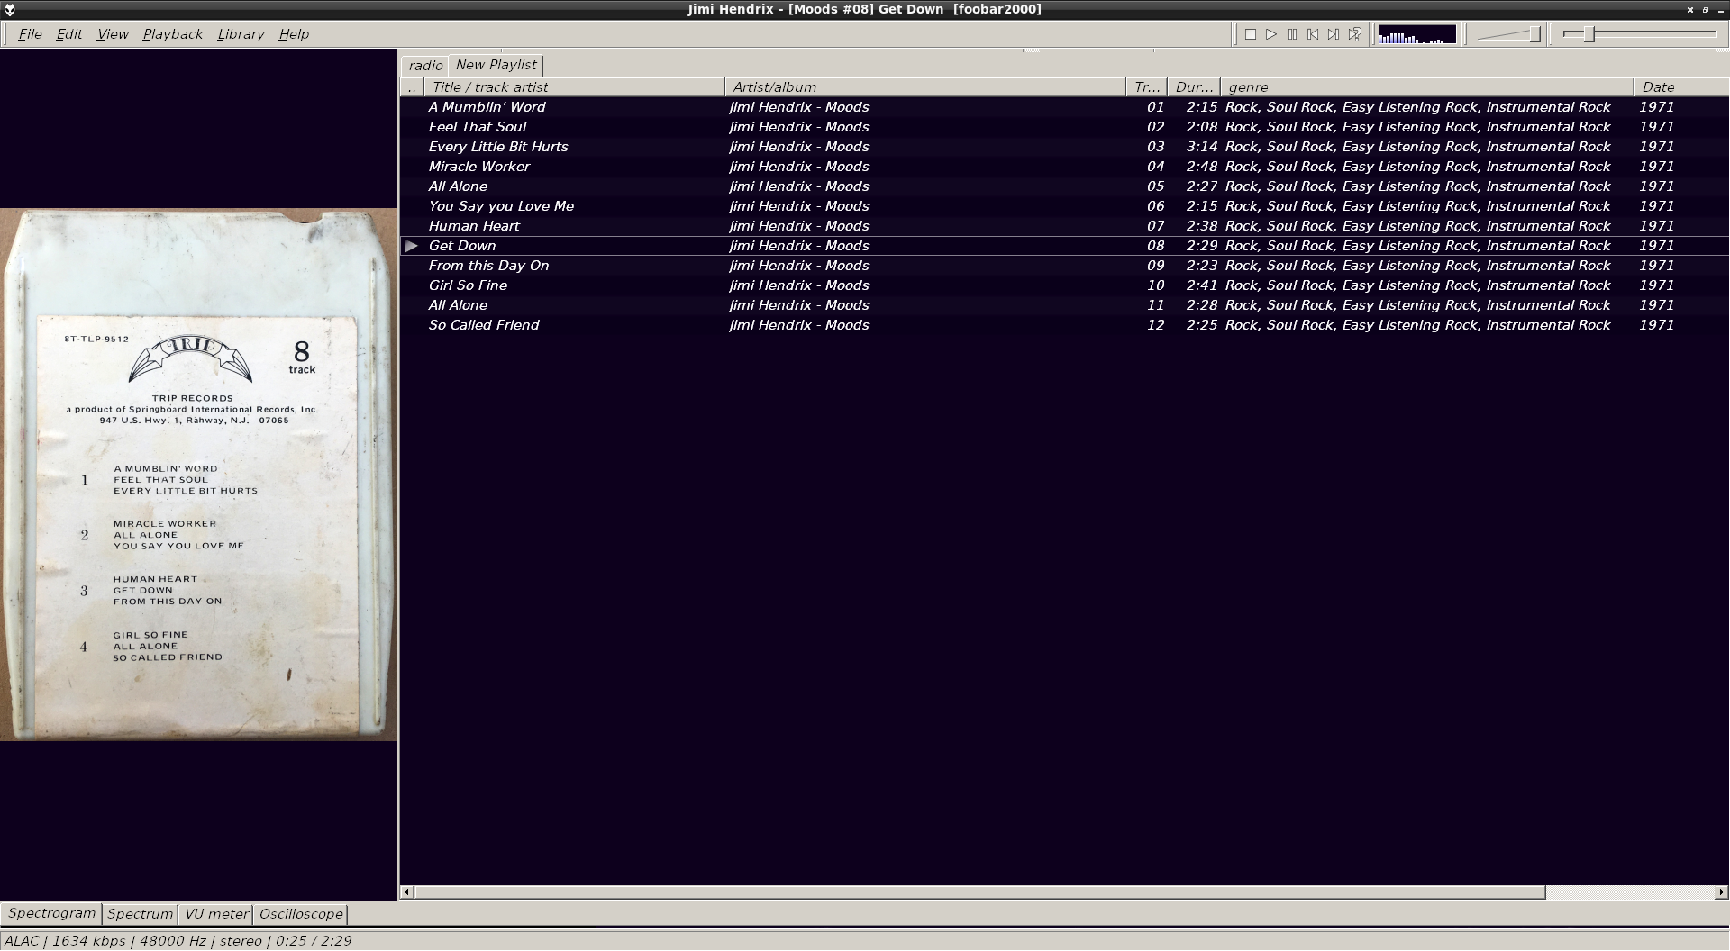Click the window menu icon in title bar
This screenshot has width=1730, height=951.
[x=9, y=9]
